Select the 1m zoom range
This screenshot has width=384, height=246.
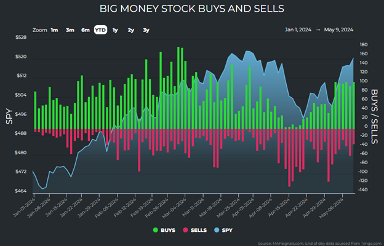(55, 30)
